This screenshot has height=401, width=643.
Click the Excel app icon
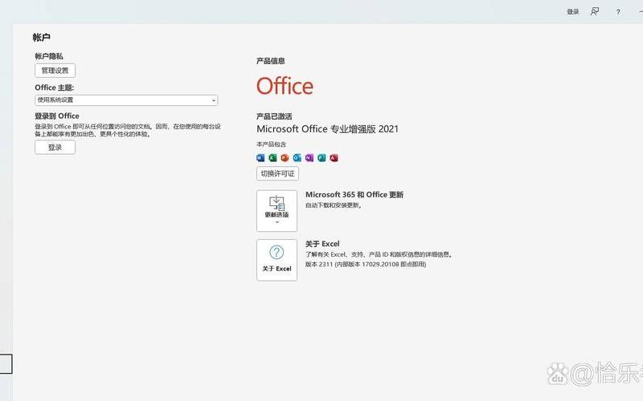click(x=272, y=158)
